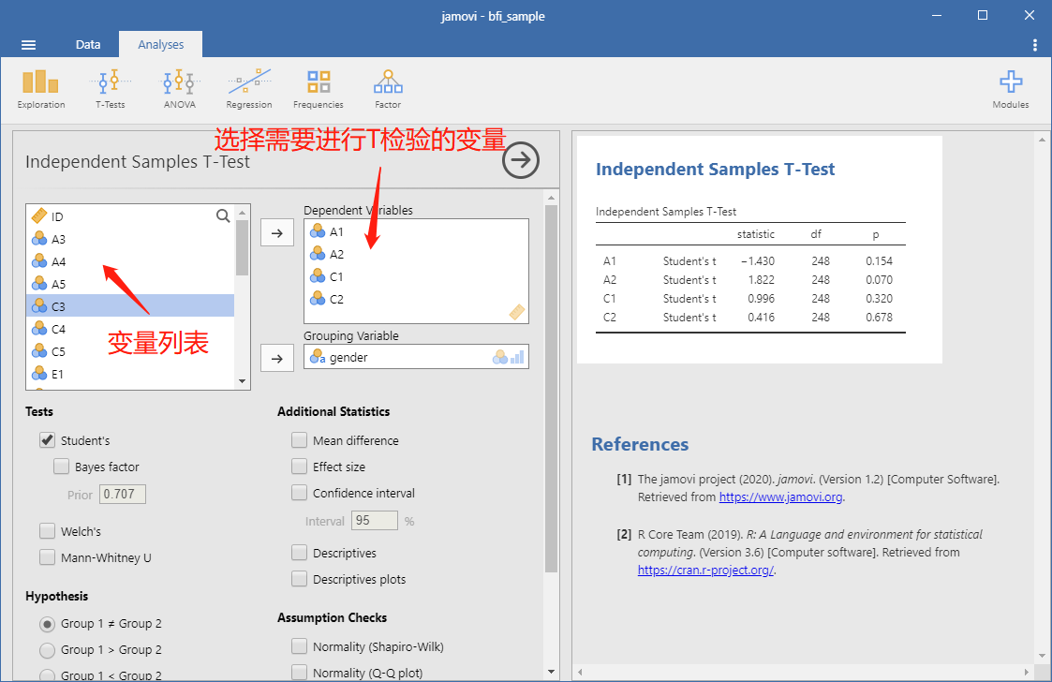This screenshot has height=682, width=1052.
Task: Check the Normality (Shapiro-Wilk) option
Action: (x=299, y=645)
